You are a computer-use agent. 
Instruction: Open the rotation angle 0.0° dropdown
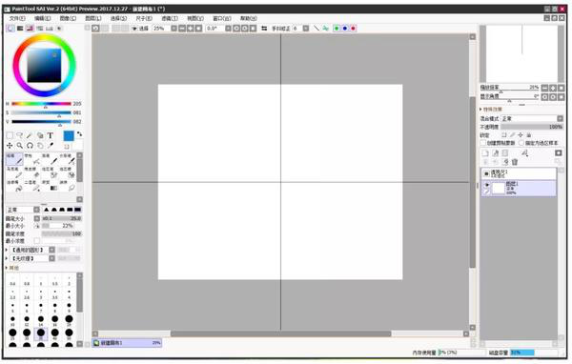tap(229, 28)
